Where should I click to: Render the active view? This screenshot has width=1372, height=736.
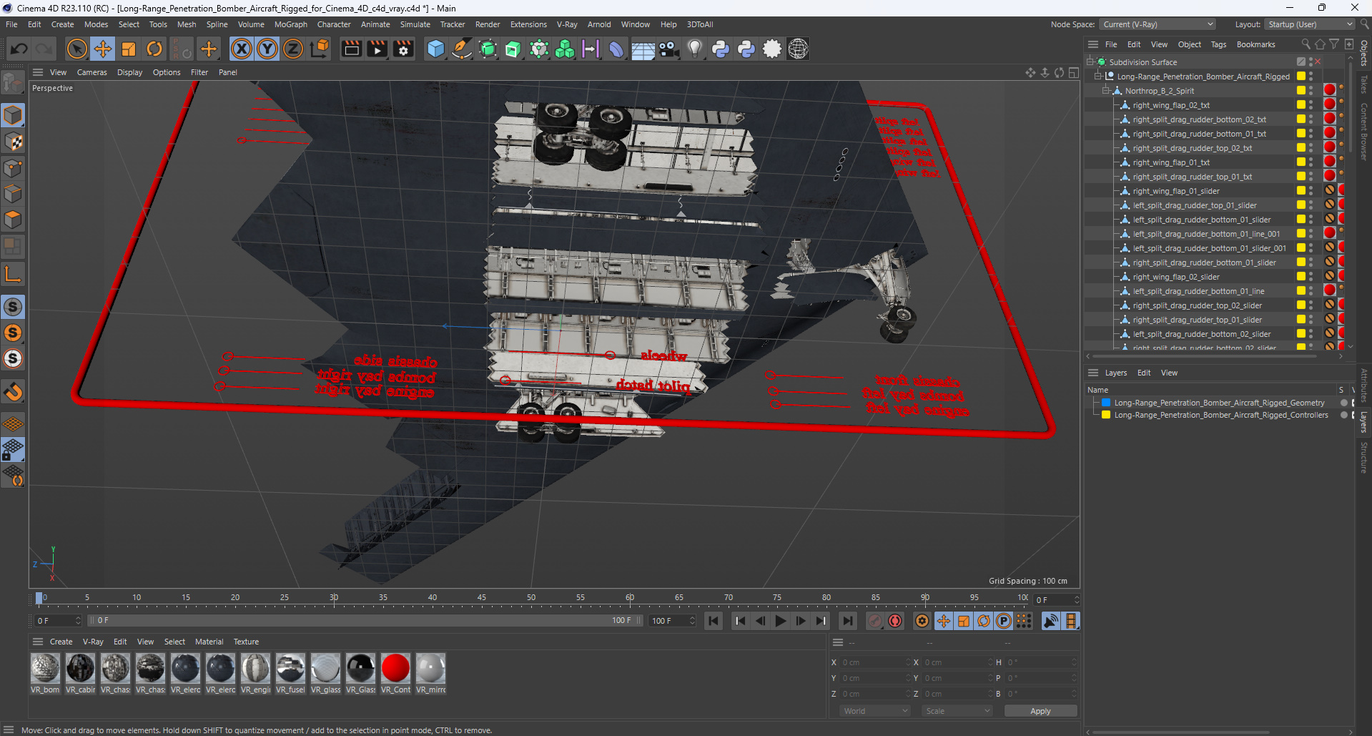click(352, 49)
